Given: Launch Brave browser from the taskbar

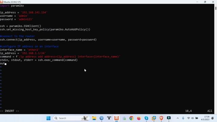Looking at the screenshot, I should (x=161, y=118).
